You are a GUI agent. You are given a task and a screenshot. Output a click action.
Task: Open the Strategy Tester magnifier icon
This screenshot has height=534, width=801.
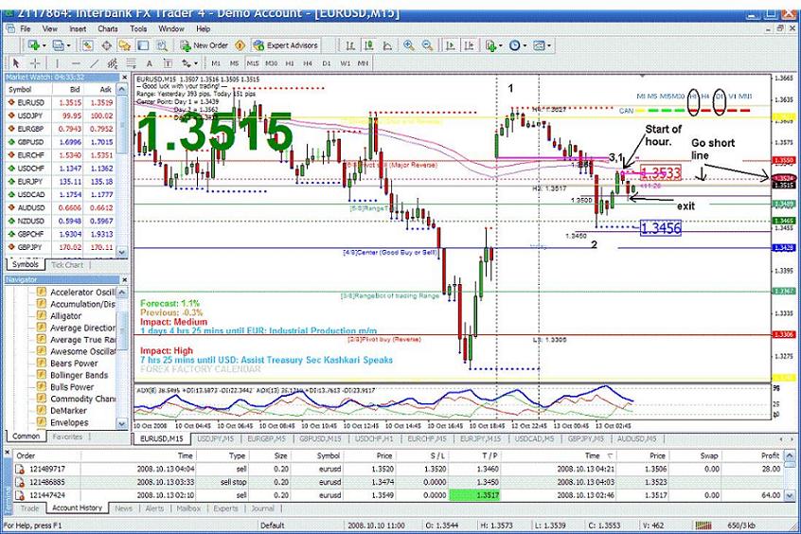[x=161, y=45]
